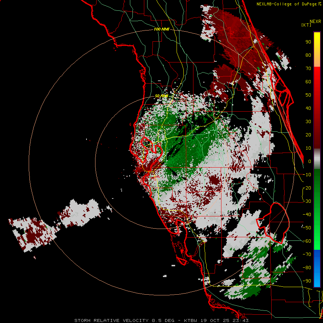Click the blue segment of the color bar

[317, 268]
